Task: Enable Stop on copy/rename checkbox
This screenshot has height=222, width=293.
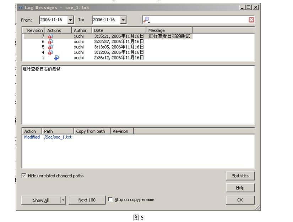Action: (110, 200)
